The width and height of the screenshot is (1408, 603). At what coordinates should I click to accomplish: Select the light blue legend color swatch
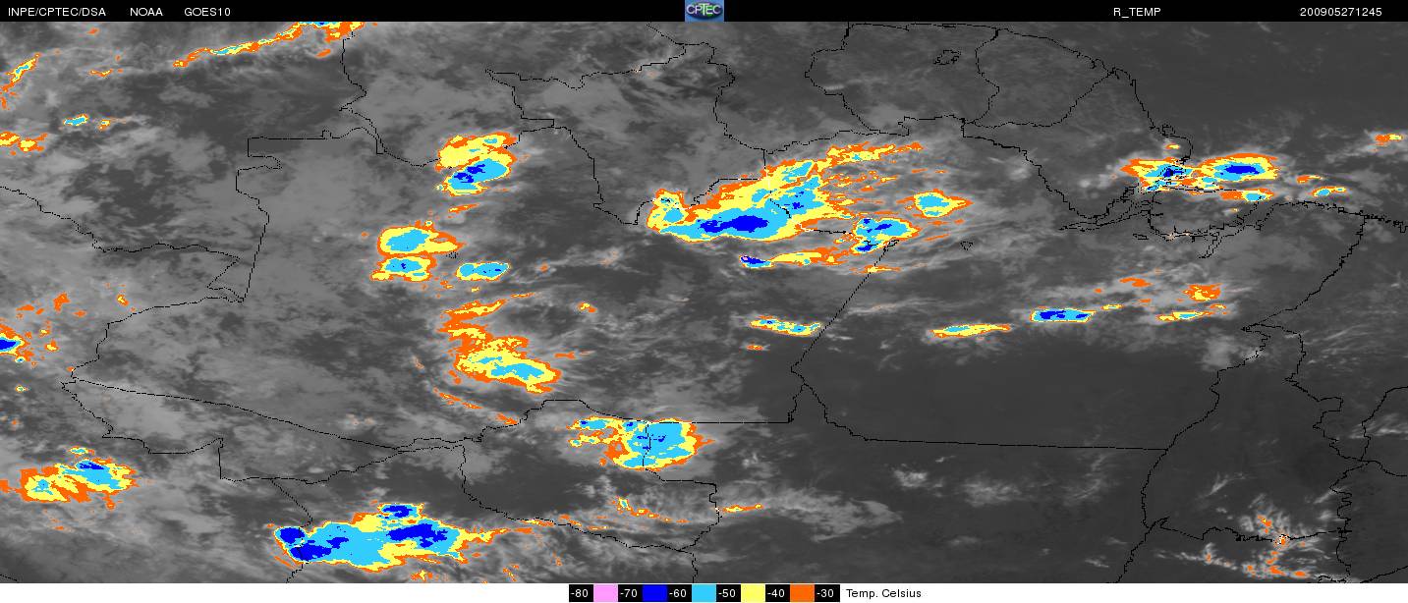point(704,593)
